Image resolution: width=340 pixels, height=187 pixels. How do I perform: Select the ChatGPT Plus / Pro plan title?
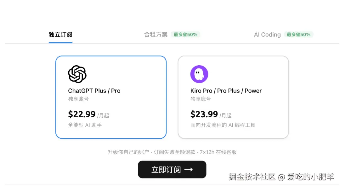[94, 91]
